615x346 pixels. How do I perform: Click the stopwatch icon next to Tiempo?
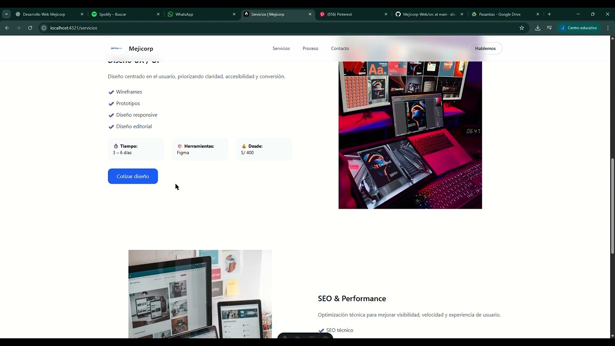116,146
